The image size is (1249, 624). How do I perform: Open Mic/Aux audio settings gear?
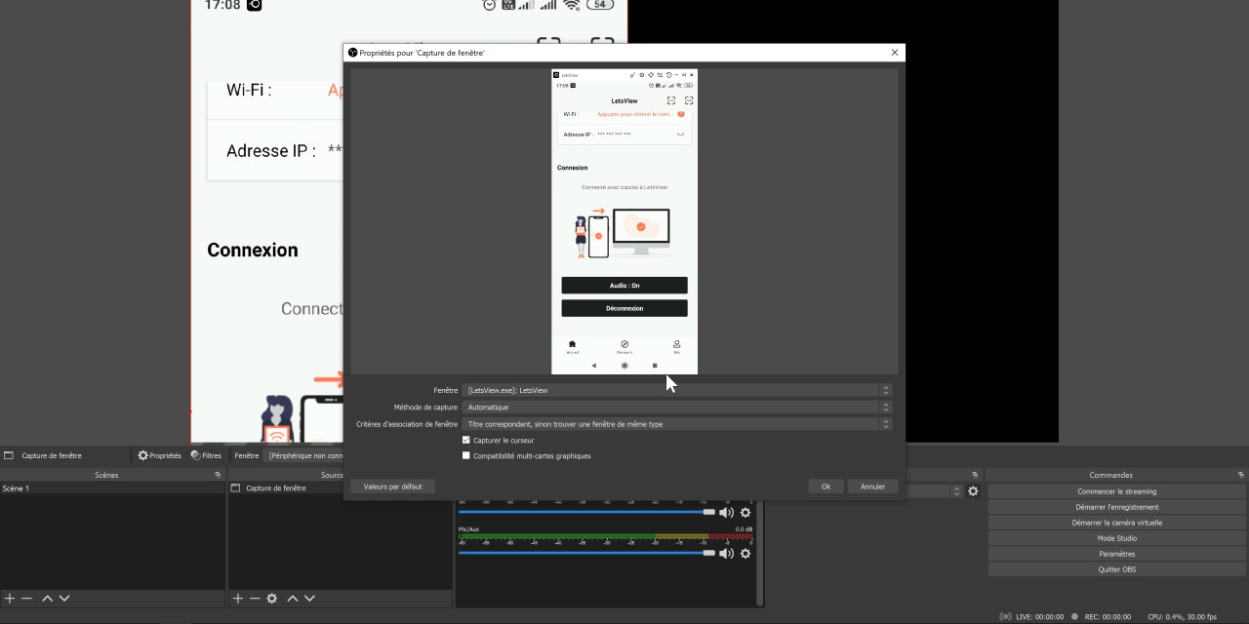coord(745,553)
